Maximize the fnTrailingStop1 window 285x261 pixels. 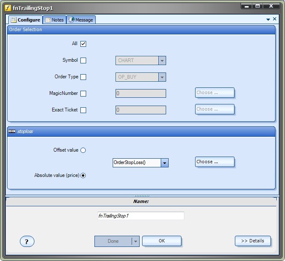coord(258,6)
